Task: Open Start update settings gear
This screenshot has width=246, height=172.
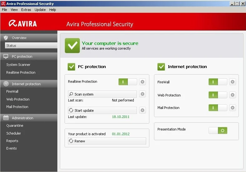Action: tap(142, 110)
